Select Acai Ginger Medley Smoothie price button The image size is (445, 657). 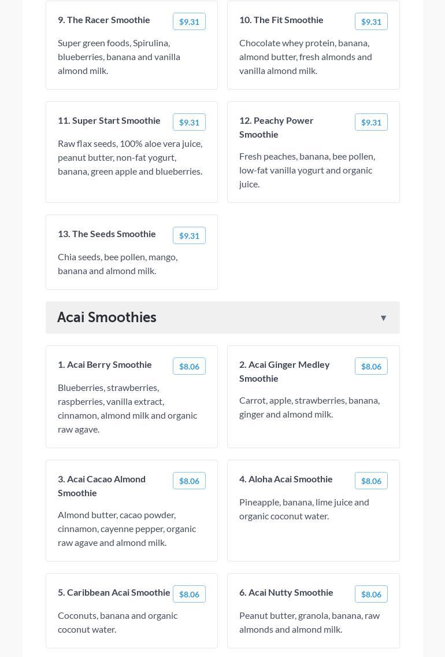(371, 366)
